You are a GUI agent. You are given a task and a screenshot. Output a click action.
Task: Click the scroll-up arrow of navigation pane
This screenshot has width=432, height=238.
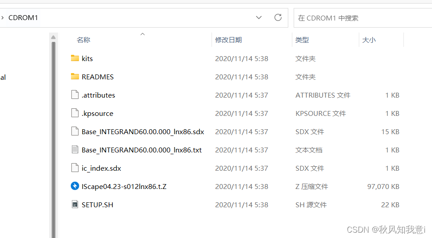54,37
